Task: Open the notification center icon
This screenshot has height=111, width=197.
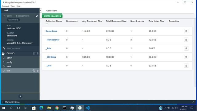Action: click(x=192, y=108)
